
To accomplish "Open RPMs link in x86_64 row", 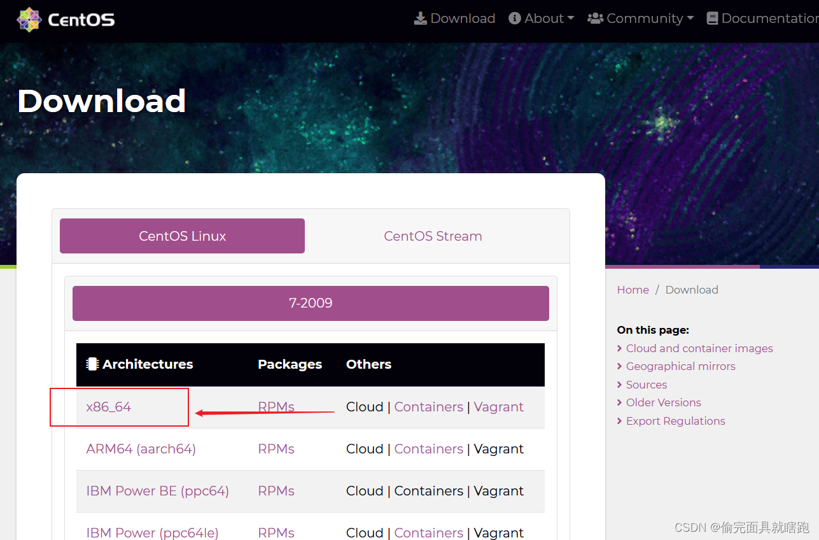I will click(276, 407).
